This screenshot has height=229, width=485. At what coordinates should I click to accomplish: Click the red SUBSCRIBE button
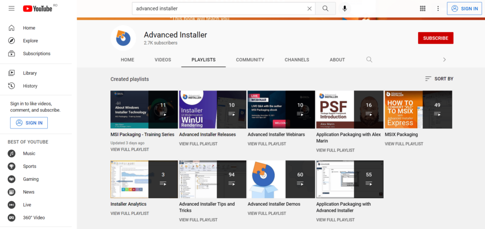[x=436, y=38]
